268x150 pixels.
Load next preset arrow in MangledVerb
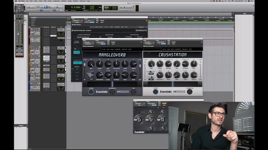(105, 49)
